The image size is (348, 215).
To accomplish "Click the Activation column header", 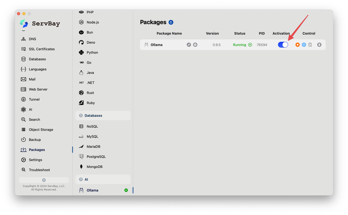I will (281, 33).
